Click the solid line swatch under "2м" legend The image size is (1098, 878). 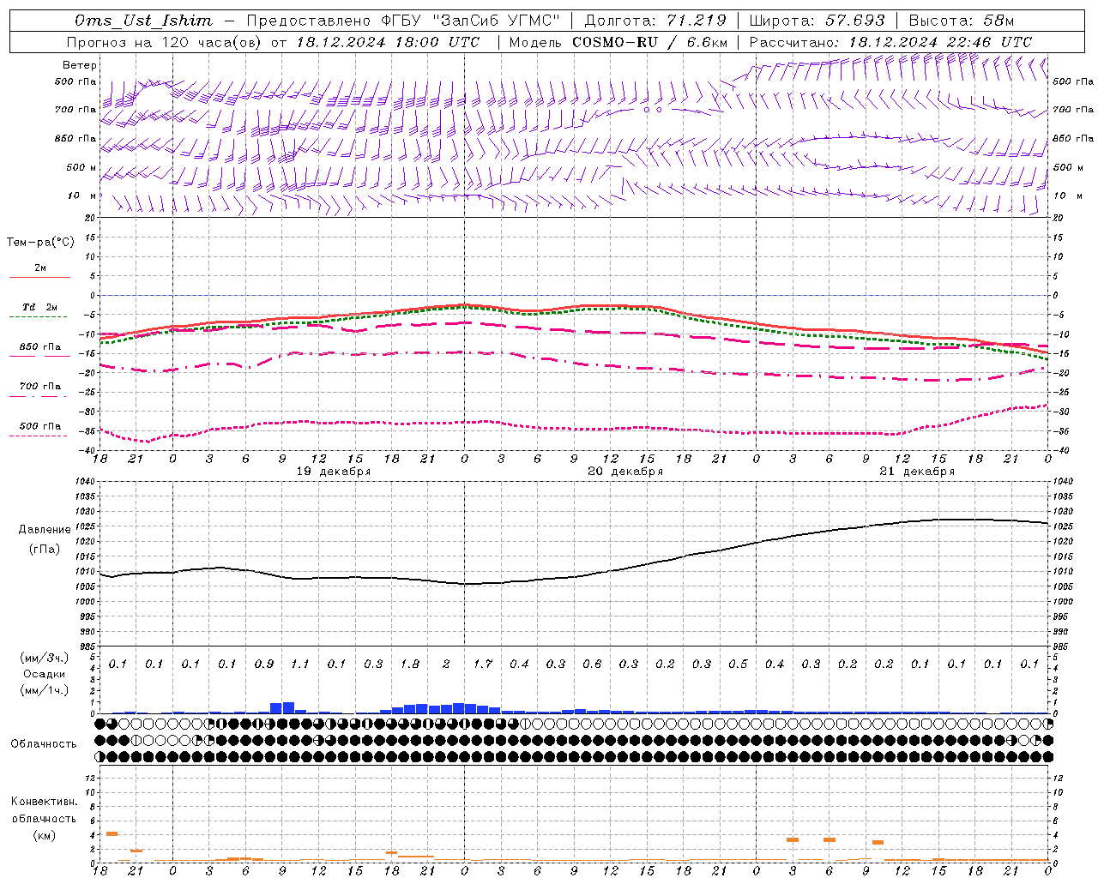[x=39, y=277]
